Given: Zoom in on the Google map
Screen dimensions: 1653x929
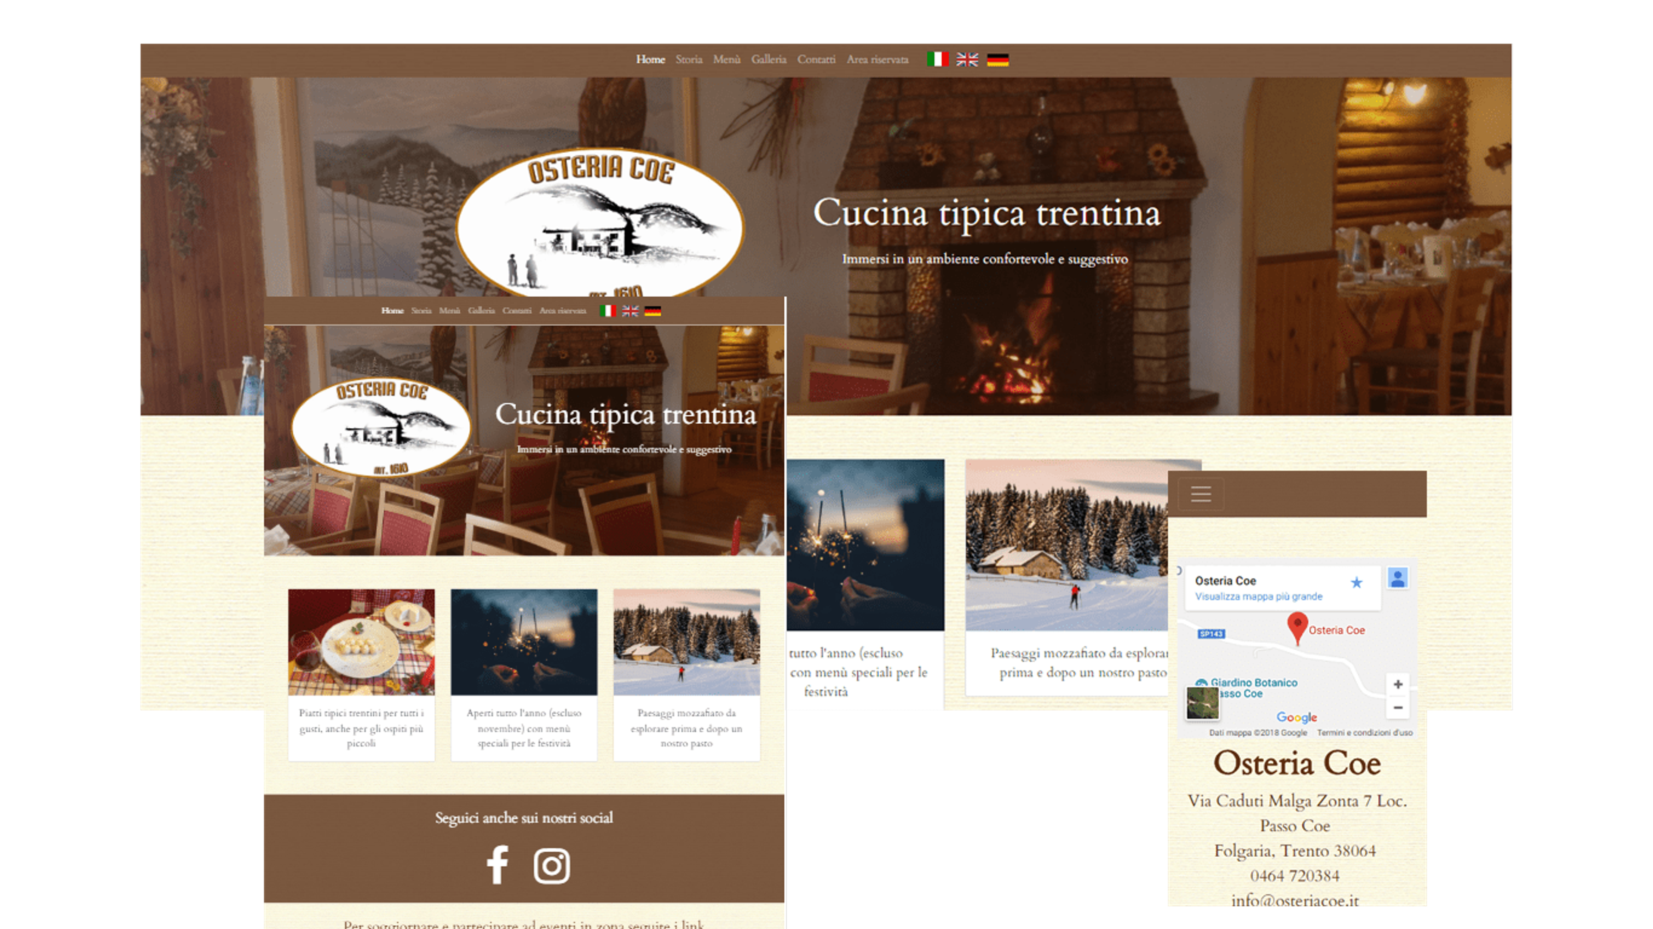Looking at the screenshot, I should tap(1398, 685).
